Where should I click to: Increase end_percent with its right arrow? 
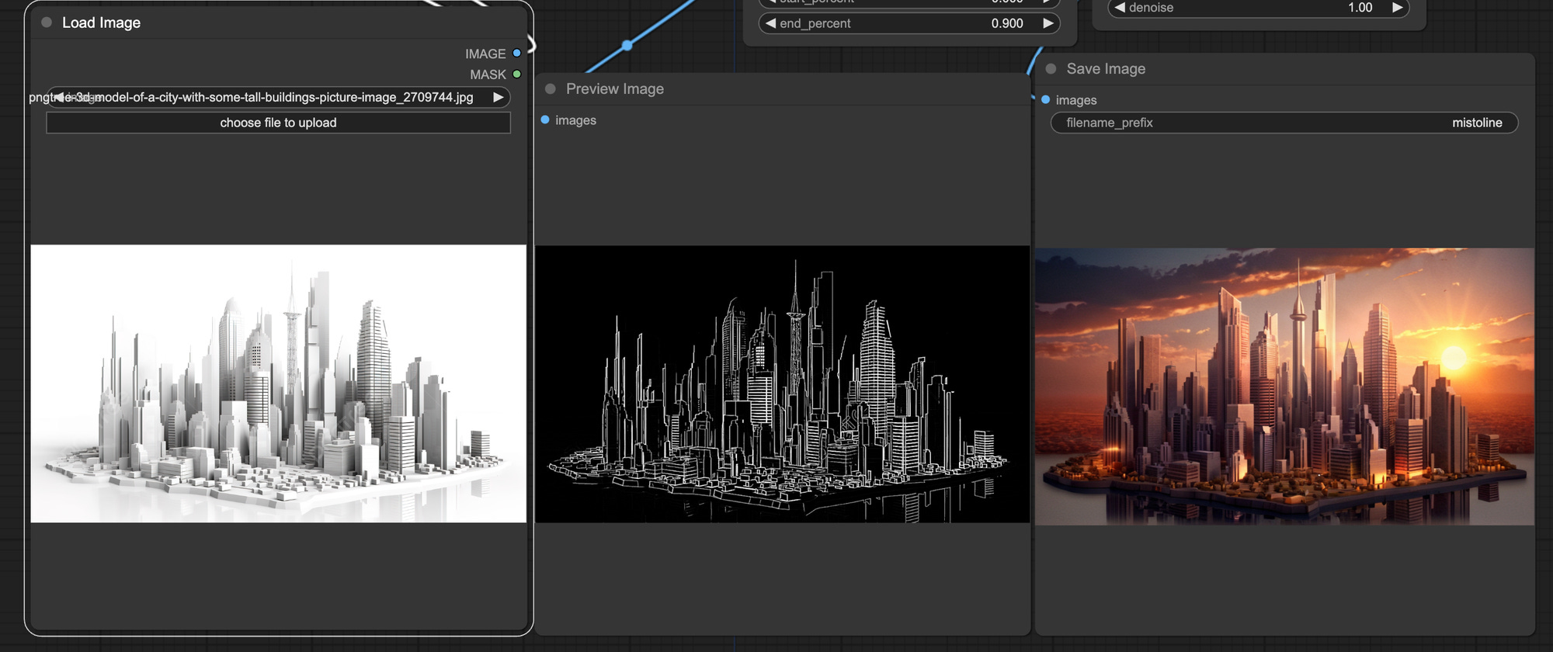[1047, 23]
